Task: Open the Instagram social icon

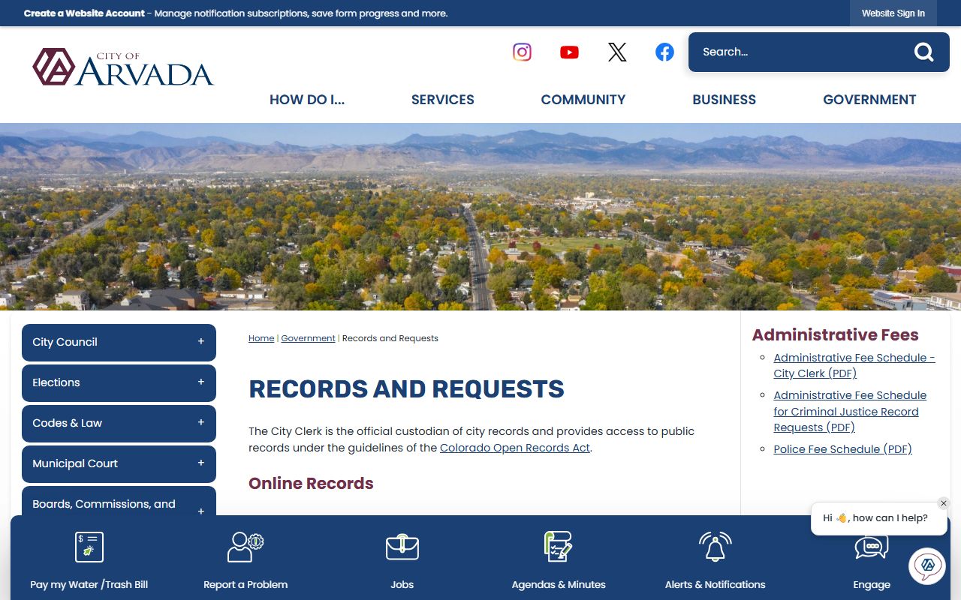Action: click(522, 52)
